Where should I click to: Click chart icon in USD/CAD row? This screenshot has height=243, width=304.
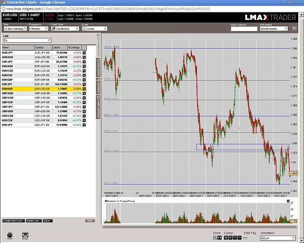84,116
